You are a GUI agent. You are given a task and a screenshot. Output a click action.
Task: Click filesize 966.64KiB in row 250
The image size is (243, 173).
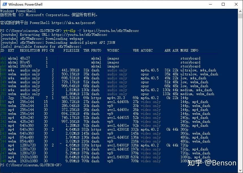click(x=70, y=86)
